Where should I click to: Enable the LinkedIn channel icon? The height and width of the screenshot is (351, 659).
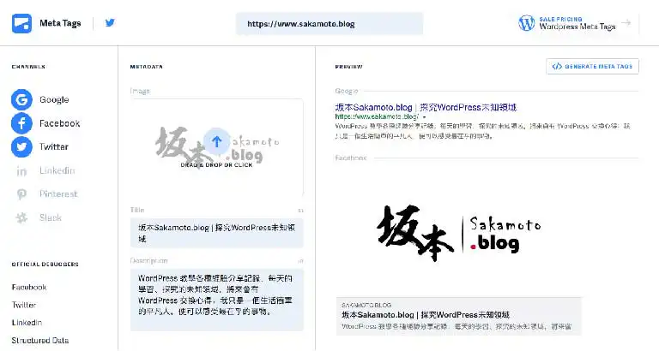21,171
